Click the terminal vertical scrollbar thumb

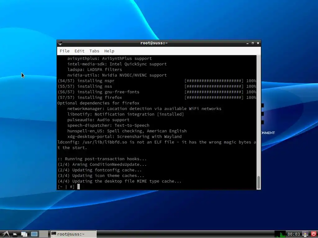coord(259,182)
